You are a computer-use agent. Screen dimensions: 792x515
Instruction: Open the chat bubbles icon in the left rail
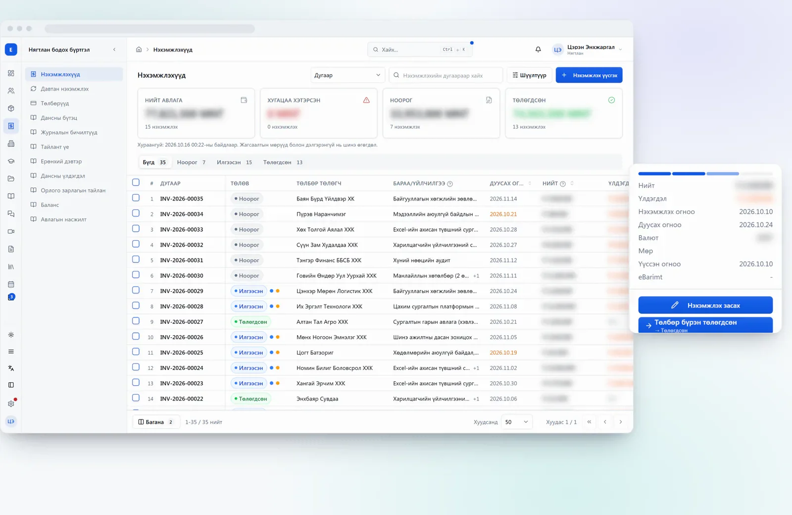(x=11, y=214)
